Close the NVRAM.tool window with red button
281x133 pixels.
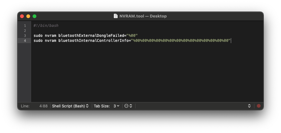(x=22, y=16)
